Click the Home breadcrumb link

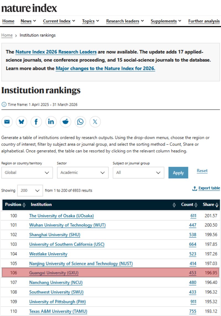click(x=7, y=35)
